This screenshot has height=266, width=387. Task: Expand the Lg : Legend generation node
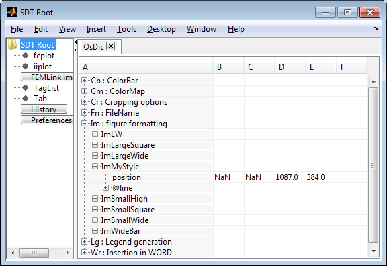click(x=84, y=242)
